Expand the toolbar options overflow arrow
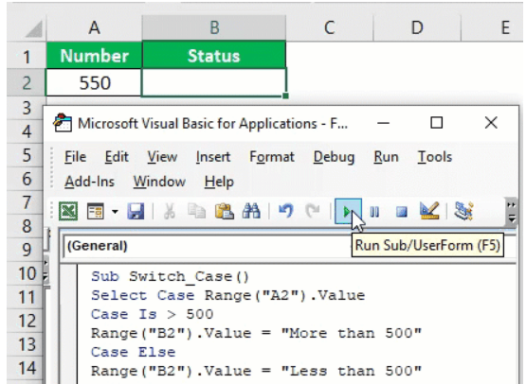The width and height of the screenshot is (526, 384). [x=511, y=212]
